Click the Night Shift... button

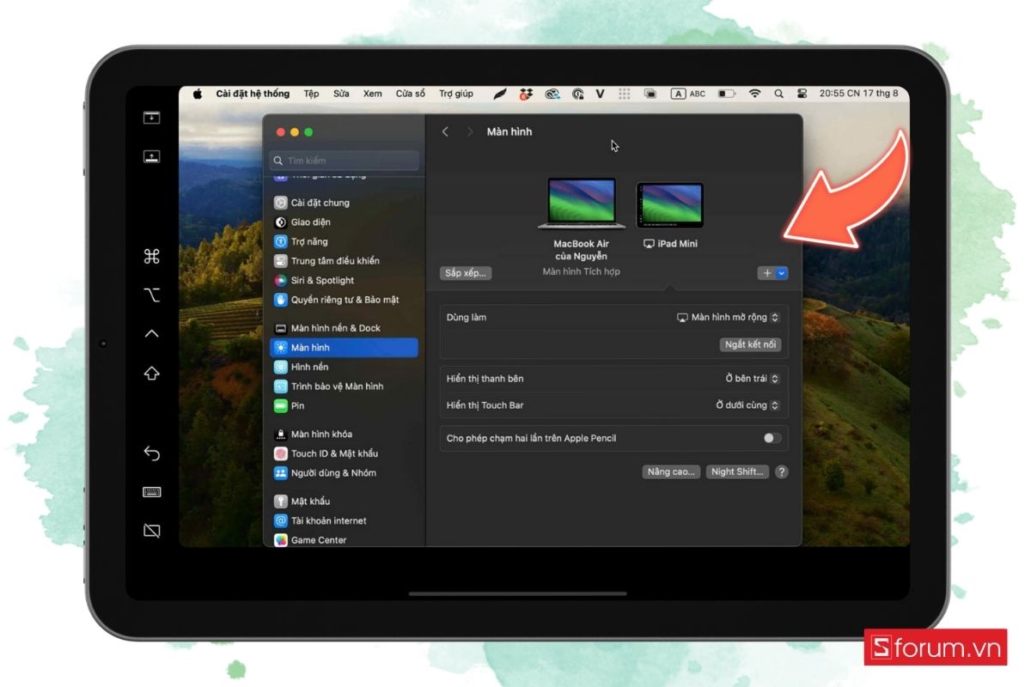tap(737, 471)
